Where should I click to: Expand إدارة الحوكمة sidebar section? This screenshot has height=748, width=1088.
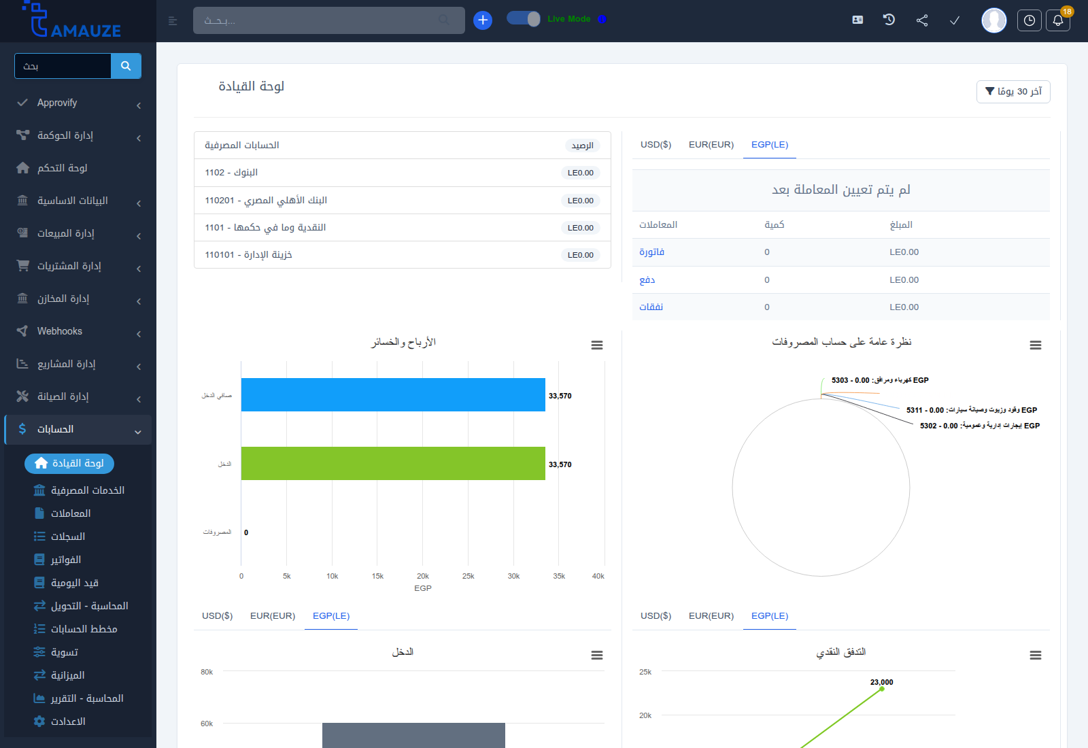(x=78, y=135)
